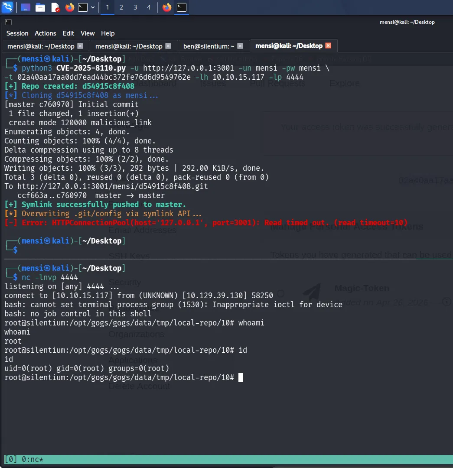Focus the running Firefox window button after workspace 4
Viewport: 453px width, 468px height.
click(167, 7)
